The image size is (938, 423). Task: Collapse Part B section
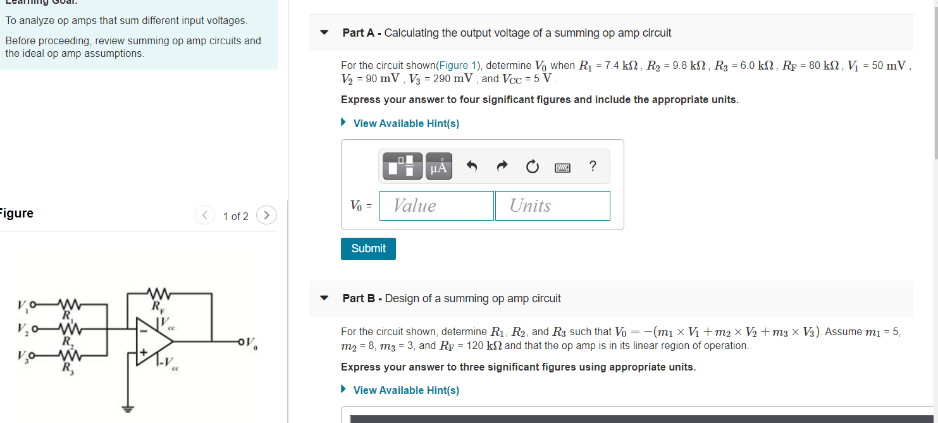pyautogui.click(x=323, y=299)
